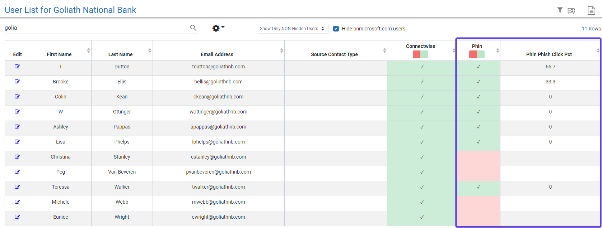Edit the Lisa Phelps row
The image size is (602, 228).
tap(17, 142)
